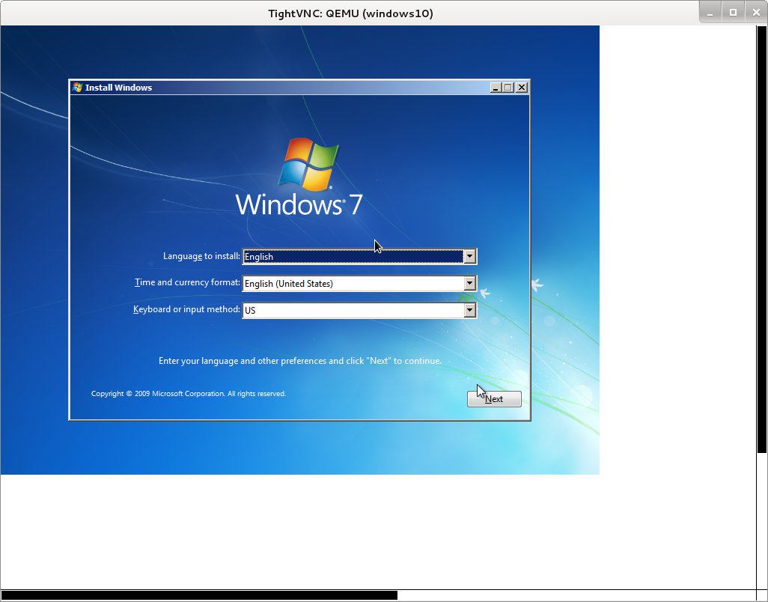
Task: Click the Windows 7 flag logo
Action: point(308,164)
